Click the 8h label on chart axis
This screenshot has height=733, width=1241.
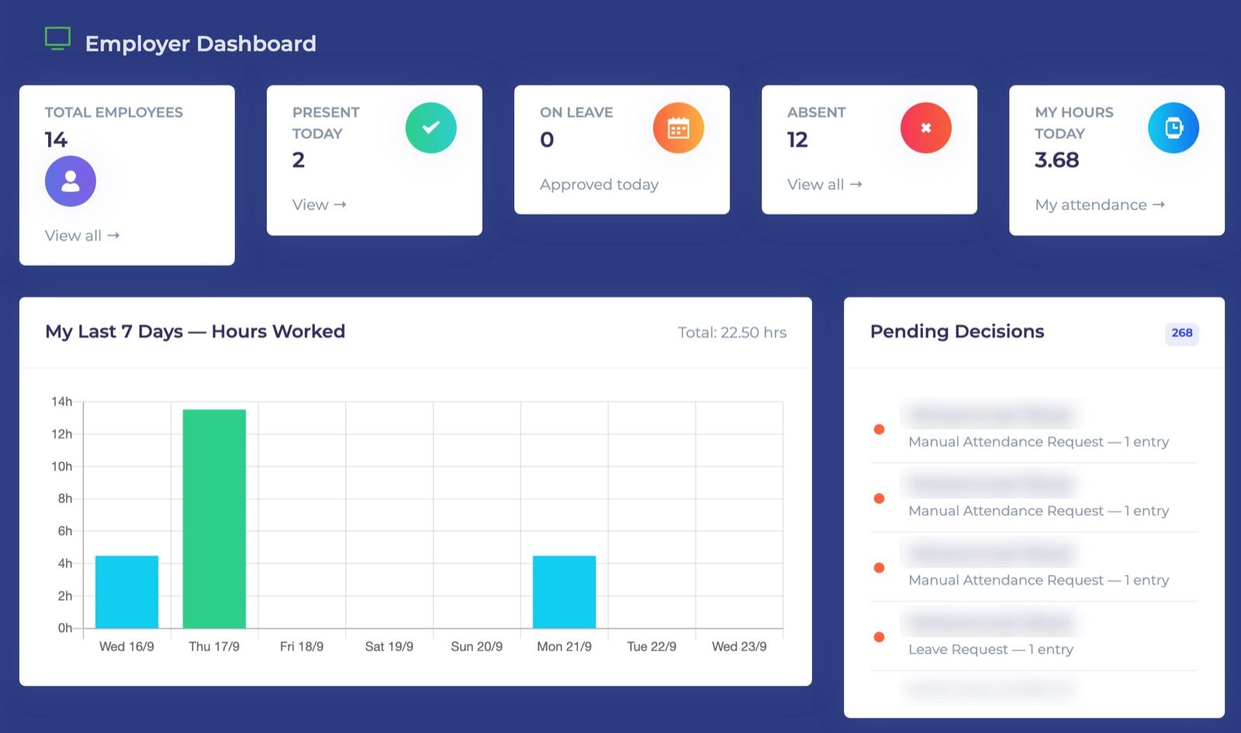click(x=64, y=498)
